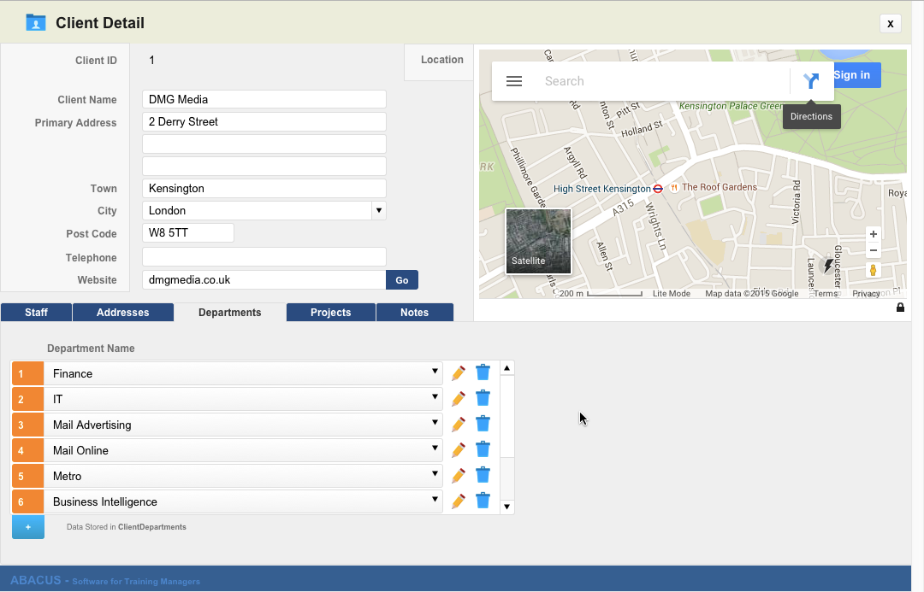Expand the Metro department dropdown

(435, 474)
